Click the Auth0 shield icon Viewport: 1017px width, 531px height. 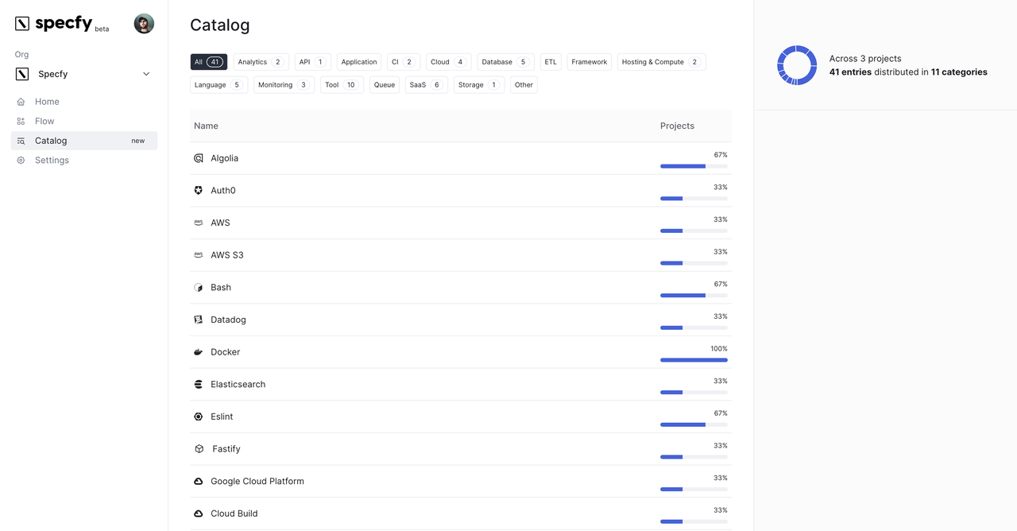click(199, 191)
